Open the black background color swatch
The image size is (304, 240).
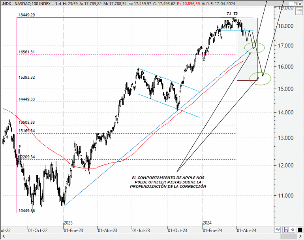coord(300,230)
